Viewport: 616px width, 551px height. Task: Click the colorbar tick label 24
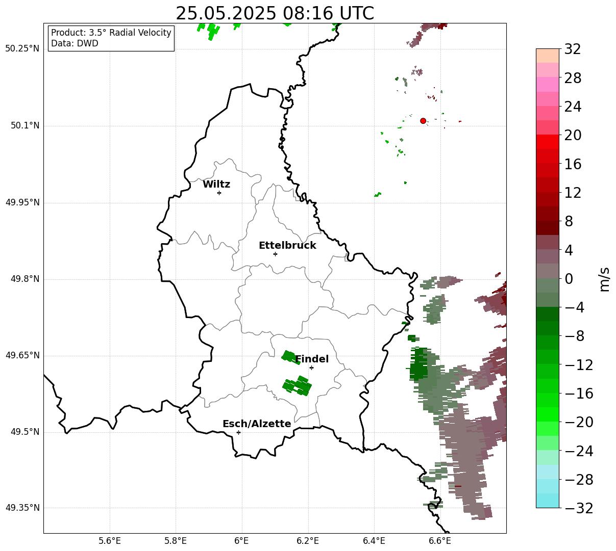click(573, 107)
